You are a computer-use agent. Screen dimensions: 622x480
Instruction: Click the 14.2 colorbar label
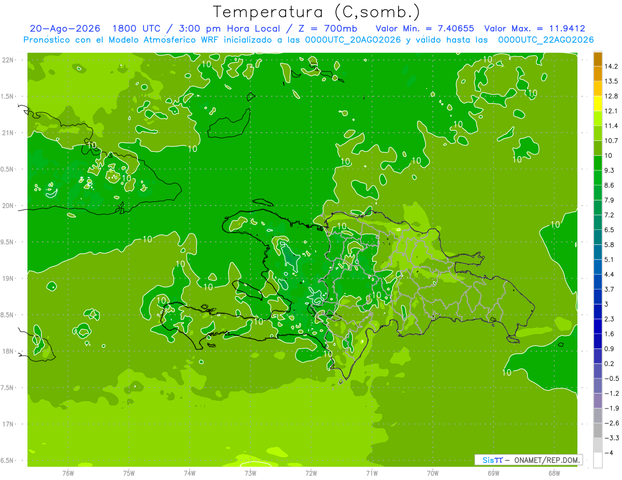611,66
